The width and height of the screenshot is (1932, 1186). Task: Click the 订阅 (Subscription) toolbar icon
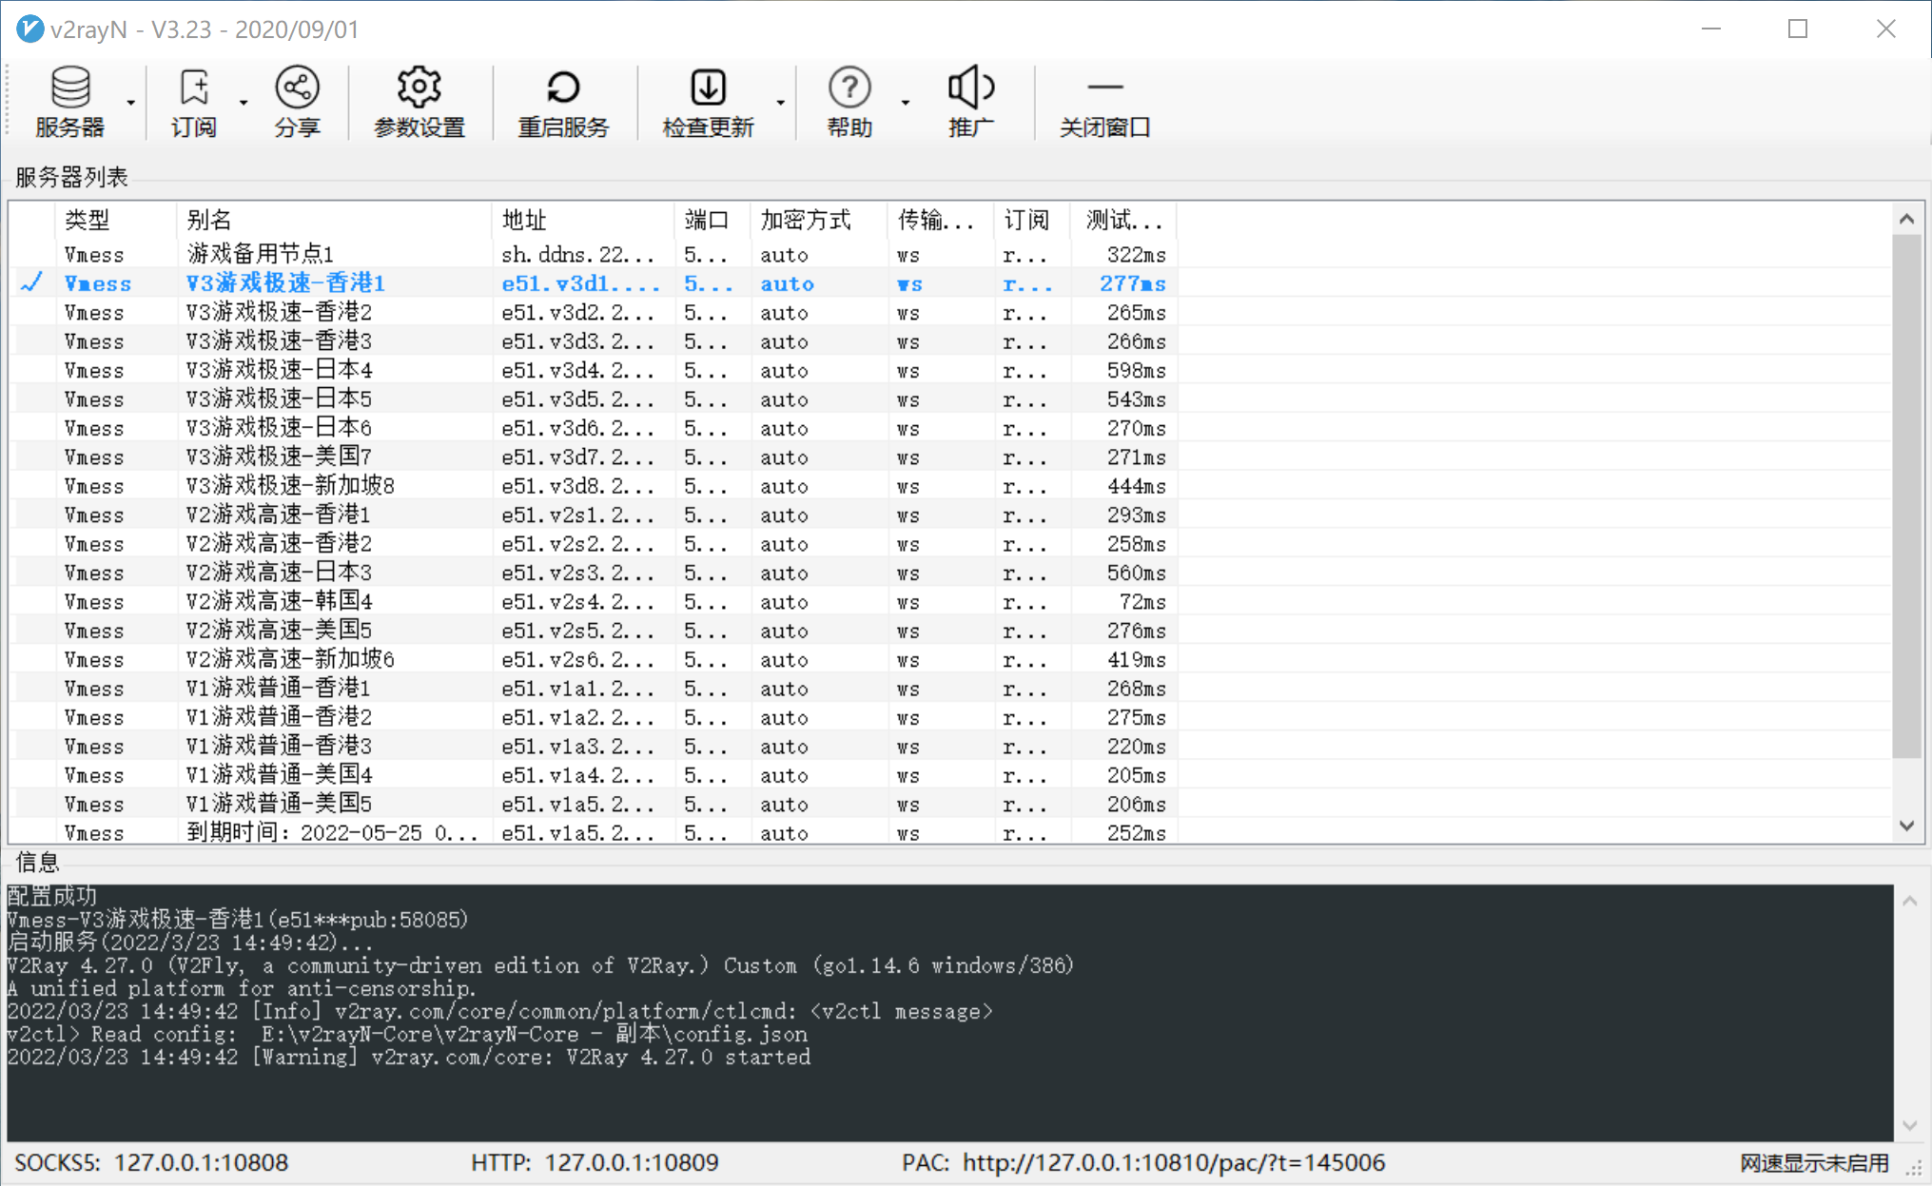click(x=194, y=102)
